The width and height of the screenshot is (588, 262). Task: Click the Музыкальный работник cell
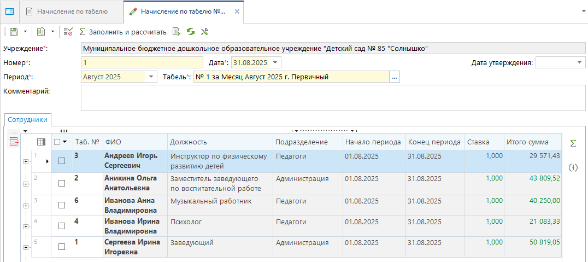coord(220,205)
